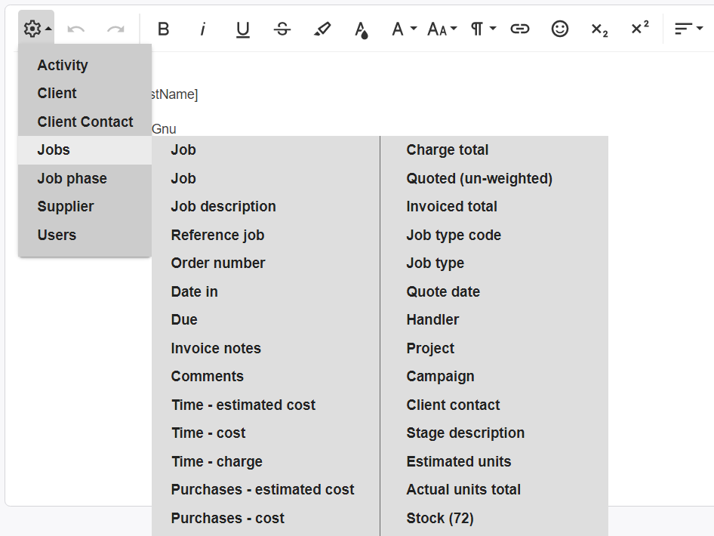This screenshot has height=536, width=714.
Task: Select Client Contact from the menu
Action: click(85, 122)
